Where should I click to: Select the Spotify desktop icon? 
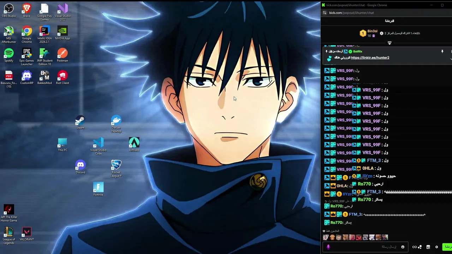pyautogui.click(x=9, y=55)
